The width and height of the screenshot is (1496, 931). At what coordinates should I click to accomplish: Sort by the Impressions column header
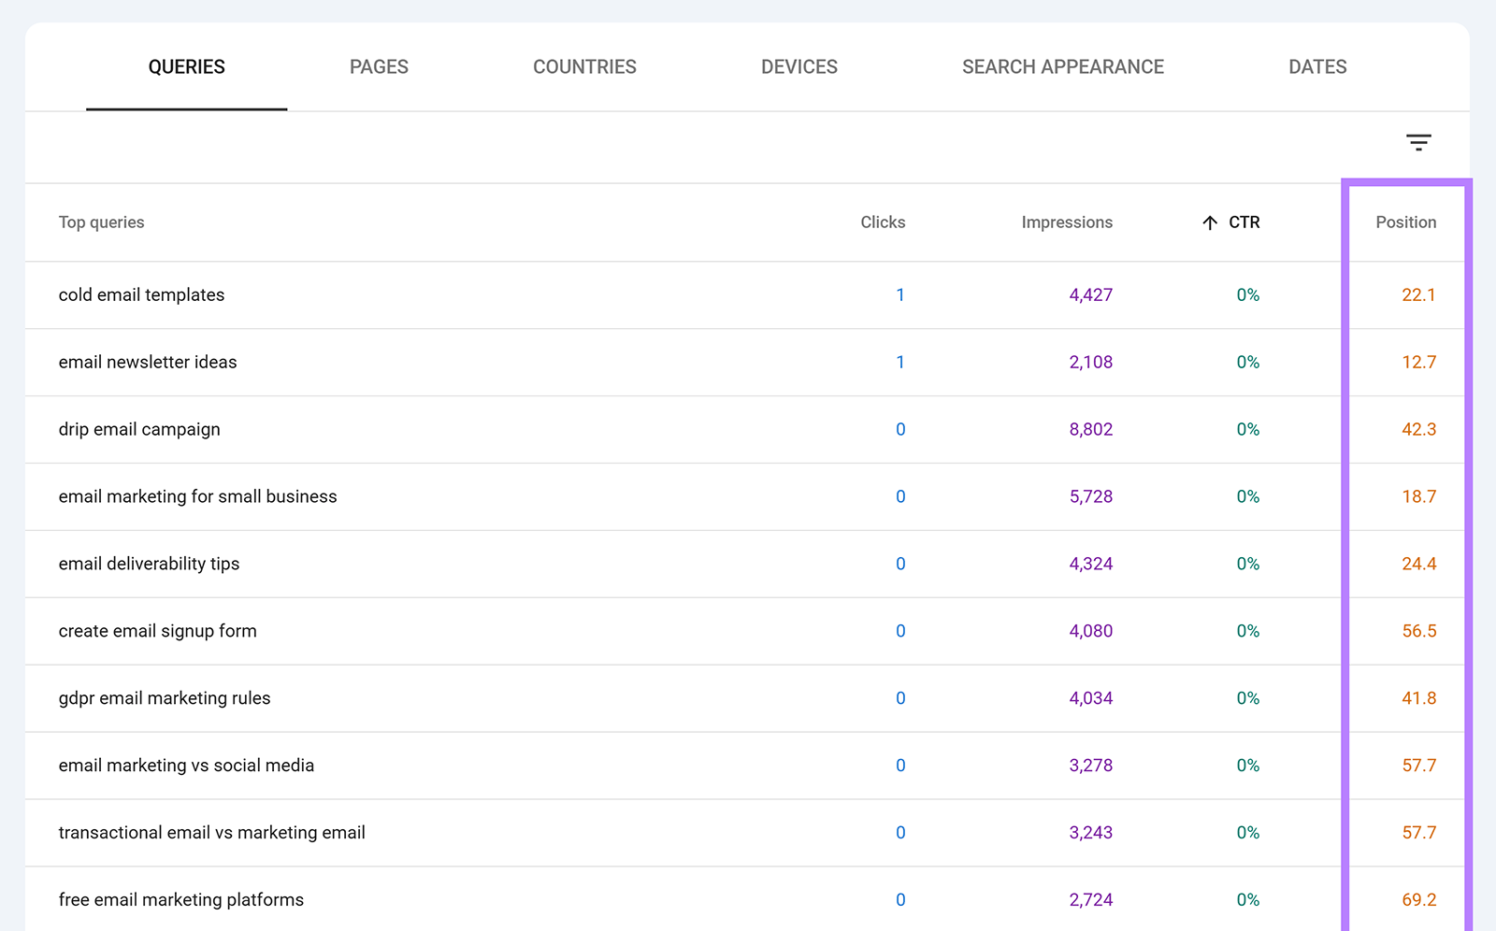click(1066, 222)
